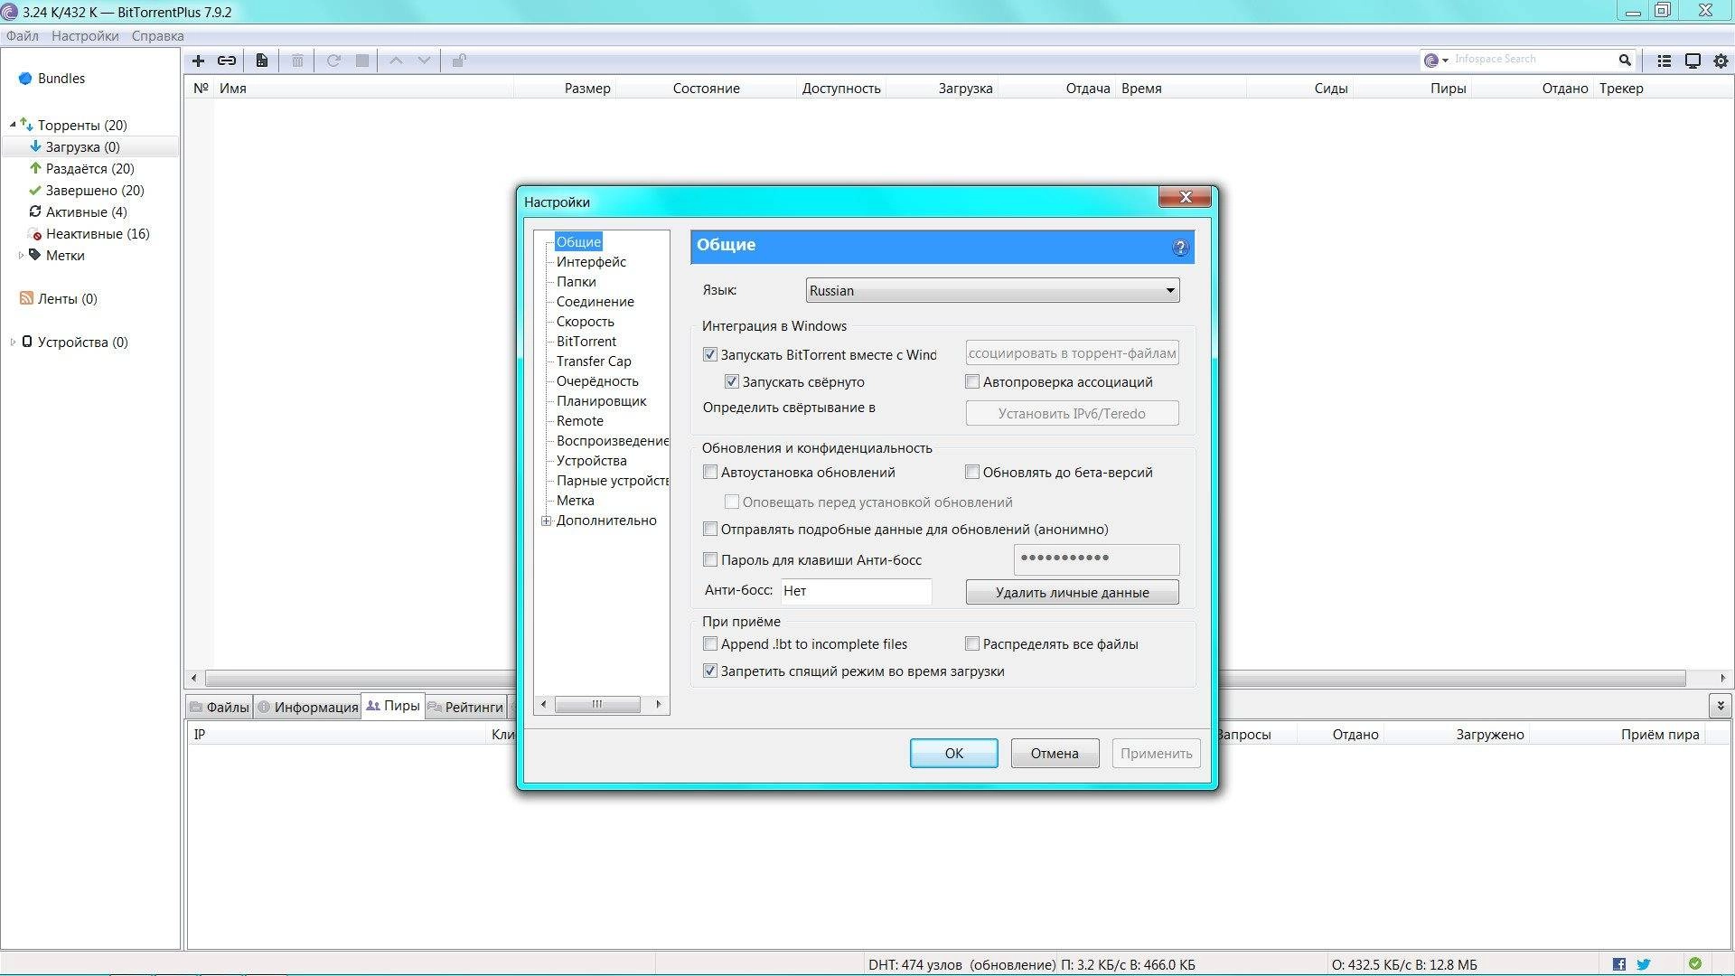Click the Анти-босс hotkey input field
Image resolution: width=1735 pixels, height=976 pixels.
(x=856, y=591)
